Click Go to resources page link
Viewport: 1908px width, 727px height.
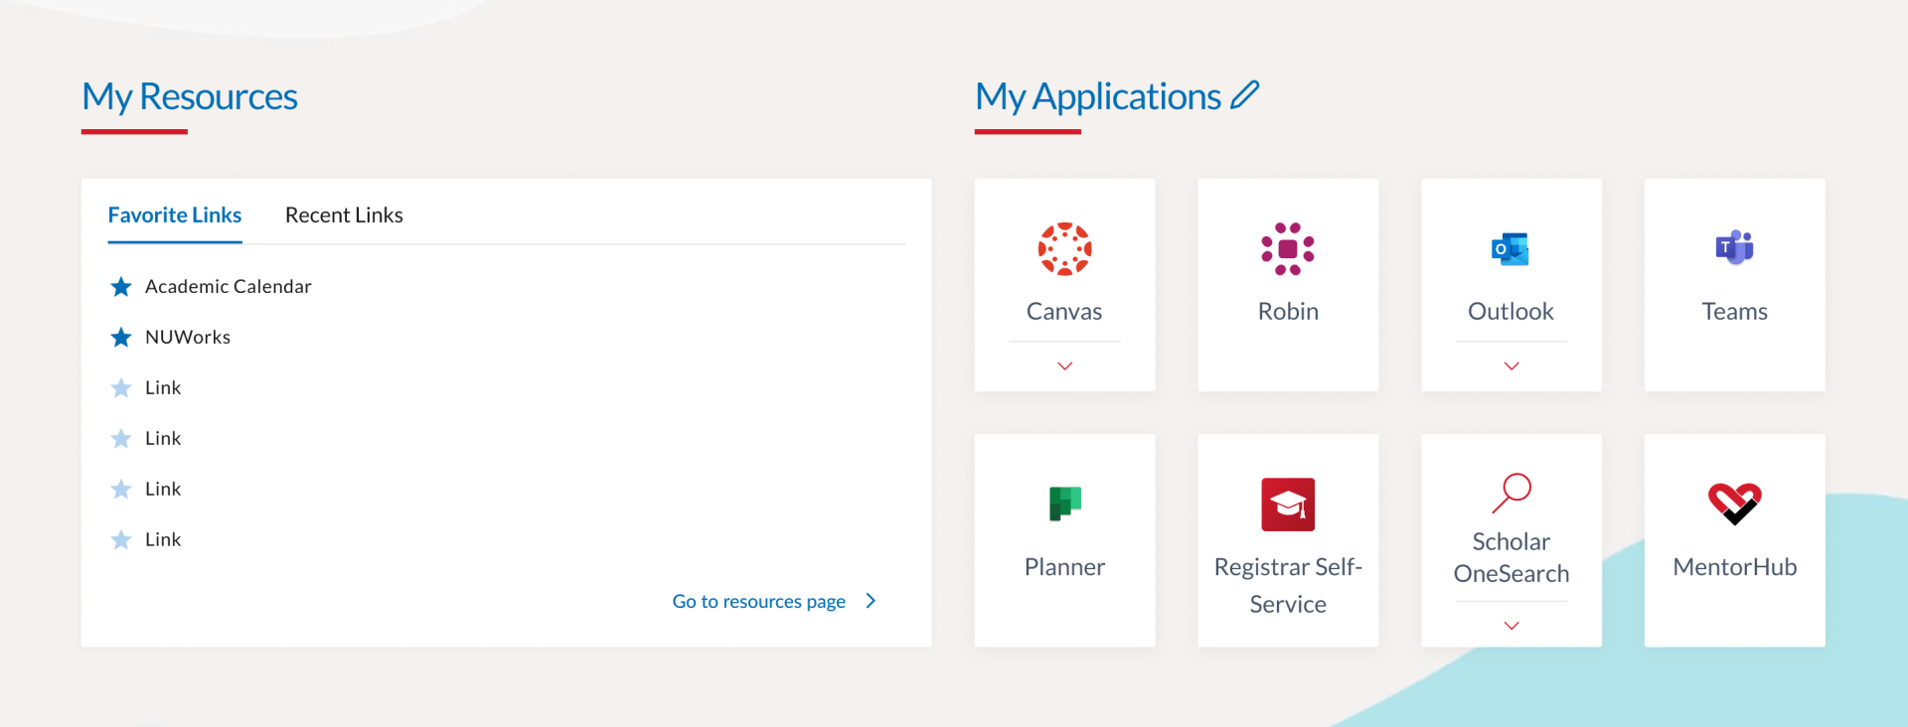(759, 601)
